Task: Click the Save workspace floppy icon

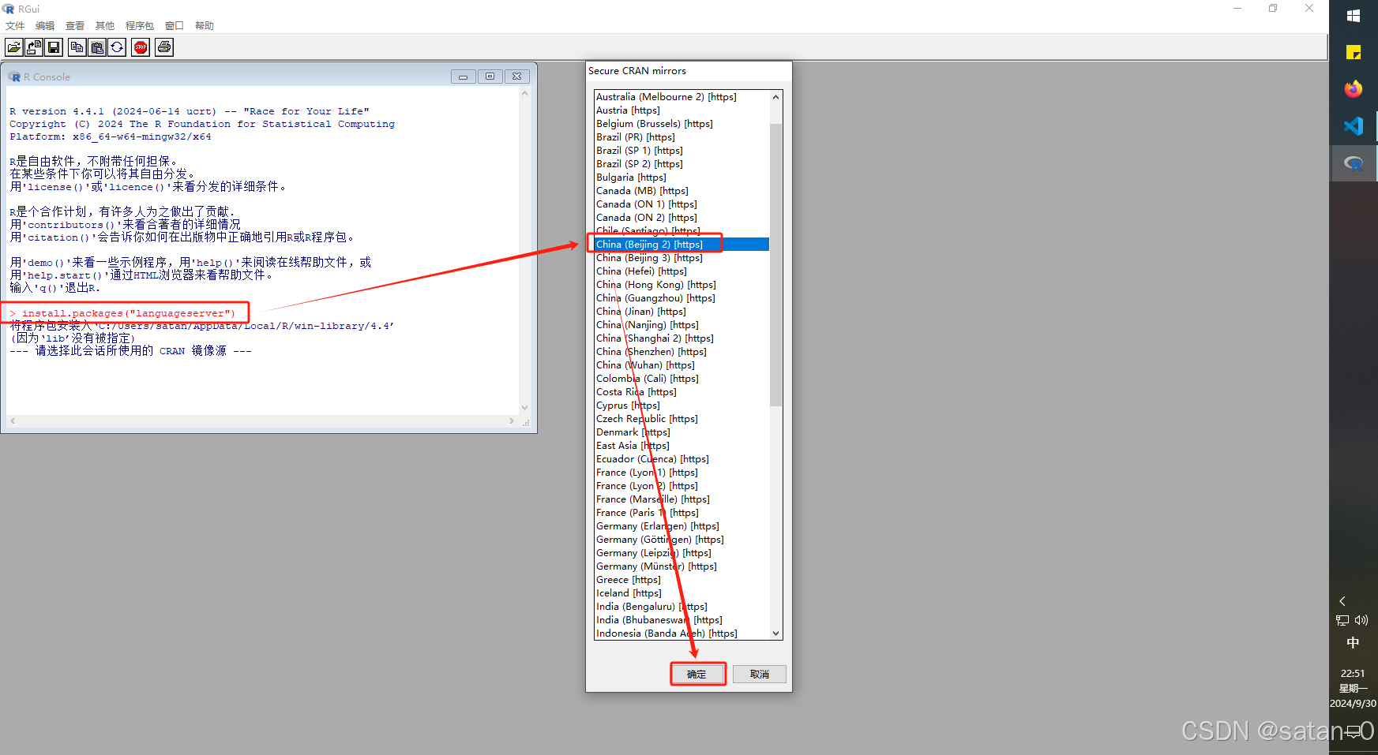Action: [x=54, y=47]
